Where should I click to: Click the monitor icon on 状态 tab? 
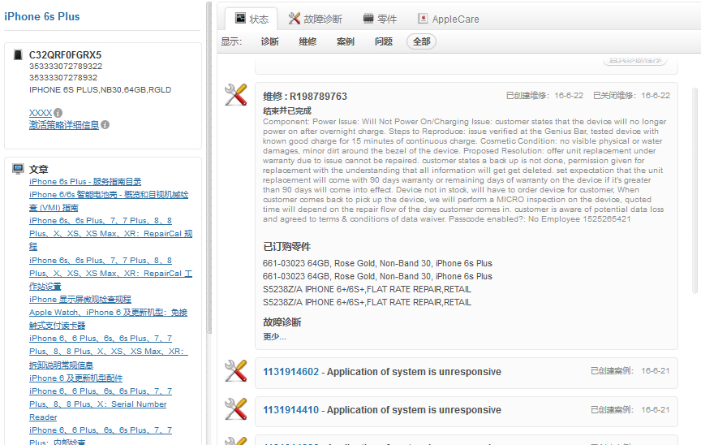click(x=240, y=18)
